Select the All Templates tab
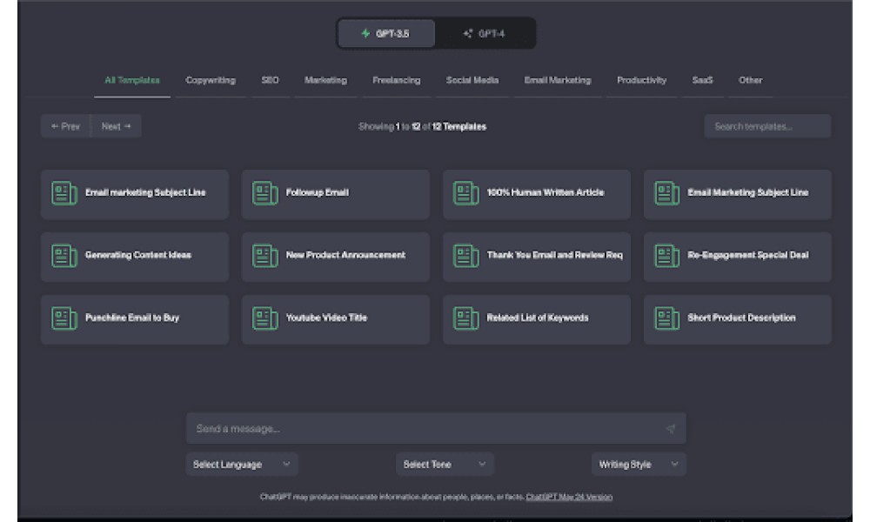This screenshot has height=522, width=870. (132, 80)
